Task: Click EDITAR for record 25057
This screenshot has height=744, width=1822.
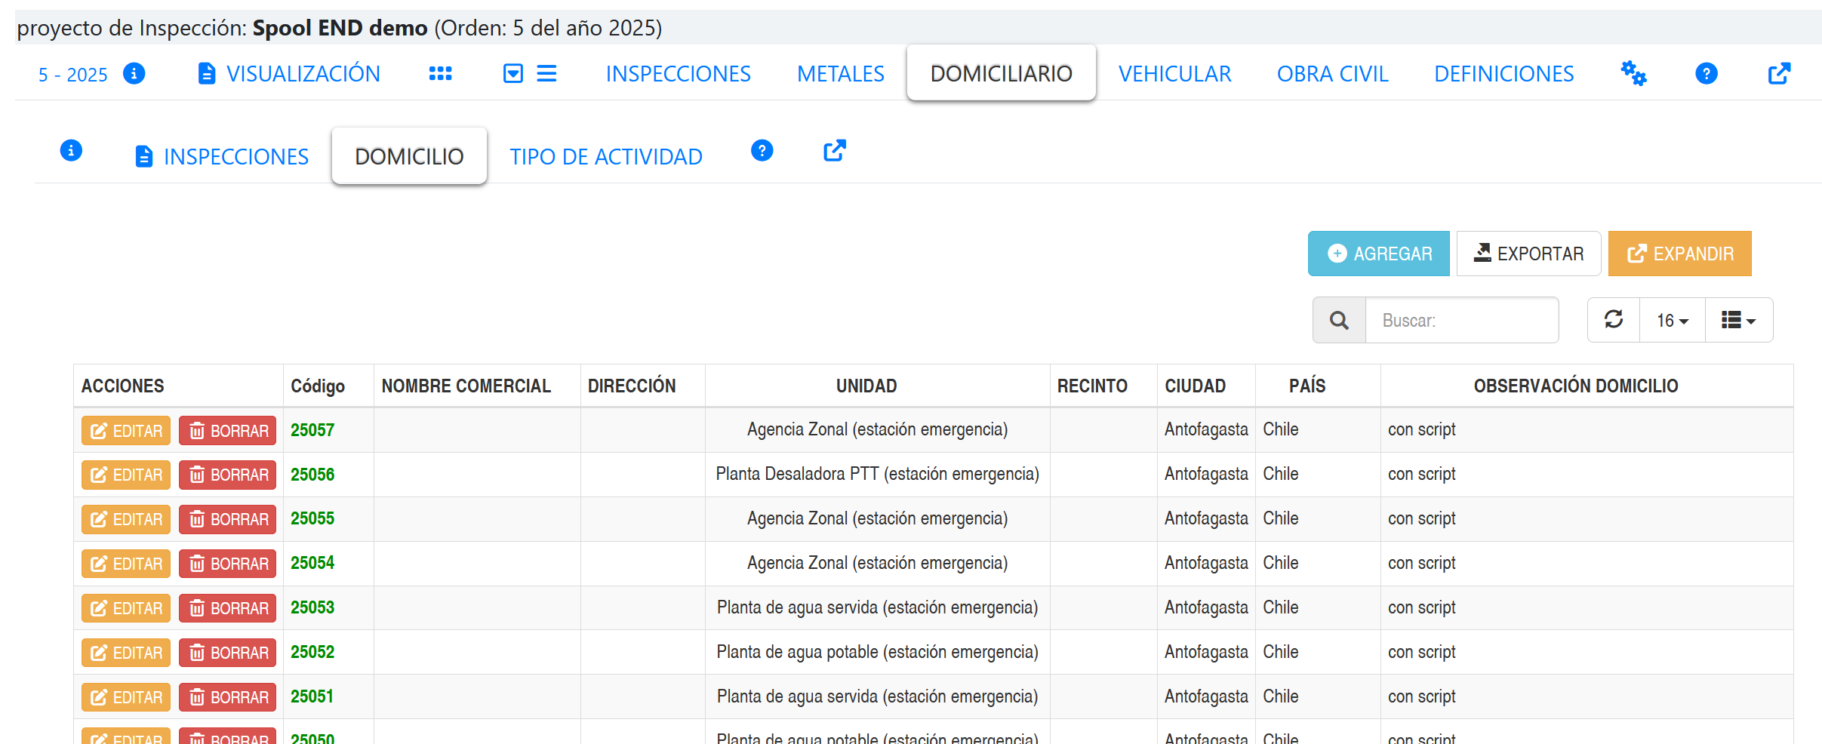Action: coord(126,431)
